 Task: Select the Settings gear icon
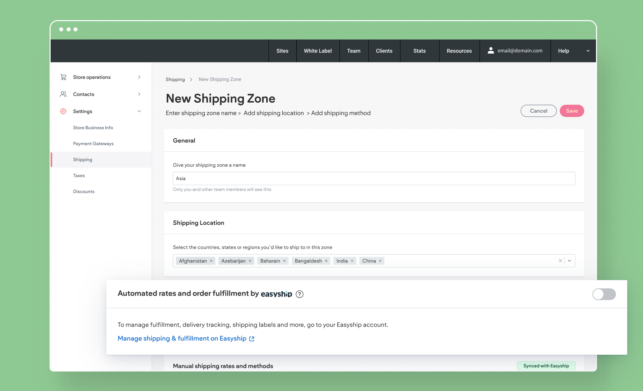pyautogui.click(x=63, y=111)
